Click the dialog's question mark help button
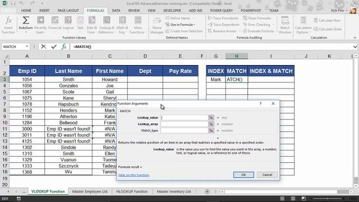The width and height of the screenshot is (359, 202). [x=260, y=103]
